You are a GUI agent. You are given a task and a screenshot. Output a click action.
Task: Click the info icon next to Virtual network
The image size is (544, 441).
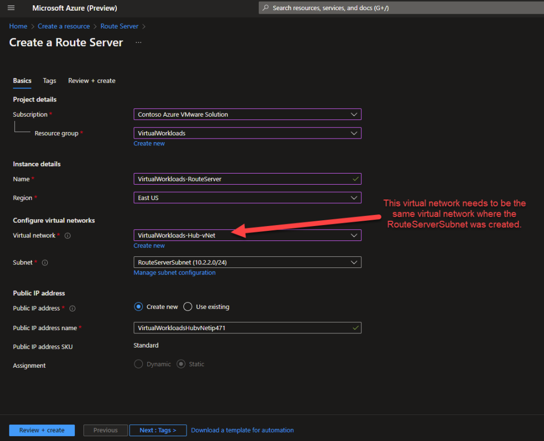67,236
